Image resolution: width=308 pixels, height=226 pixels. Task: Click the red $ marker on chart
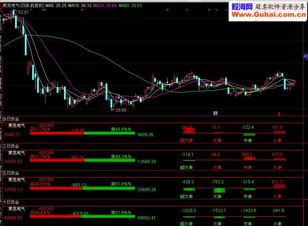pyautogui.click(x=279, y=114)
